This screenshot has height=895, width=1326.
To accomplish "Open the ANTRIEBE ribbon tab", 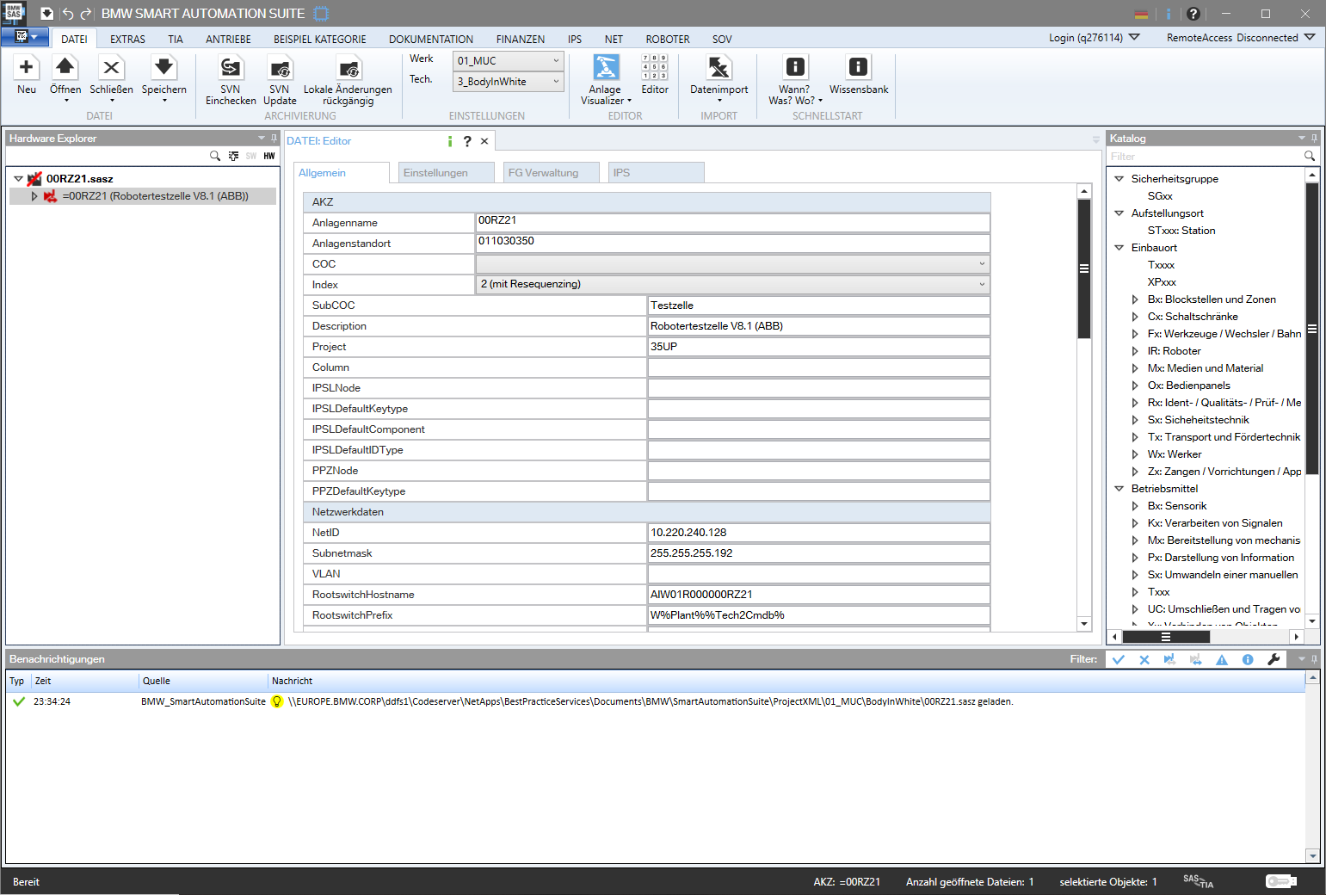I will [x=228, y=40].
